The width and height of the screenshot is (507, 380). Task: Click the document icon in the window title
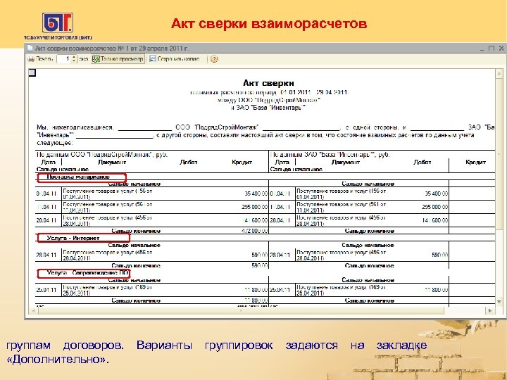click(30, 48)
